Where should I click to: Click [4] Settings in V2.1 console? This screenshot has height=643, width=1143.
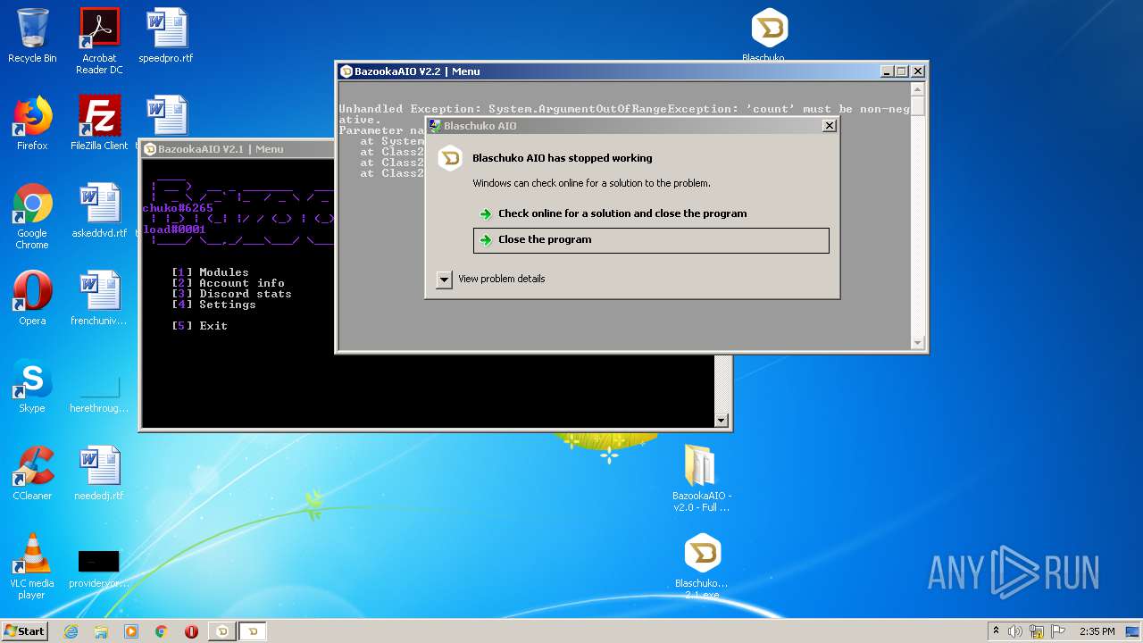[214, 305]
